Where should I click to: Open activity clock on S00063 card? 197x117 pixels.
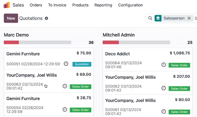point(65,86)
